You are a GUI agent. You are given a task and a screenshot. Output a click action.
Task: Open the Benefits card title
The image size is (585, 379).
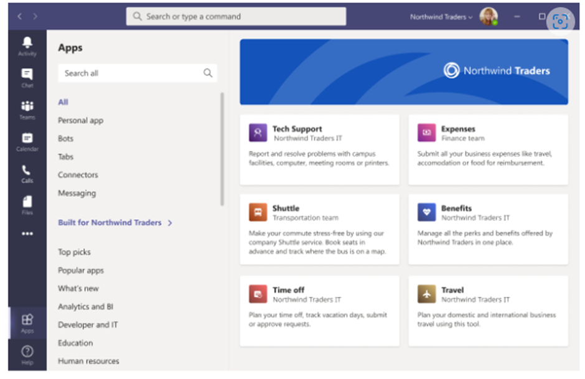point(456,208)
